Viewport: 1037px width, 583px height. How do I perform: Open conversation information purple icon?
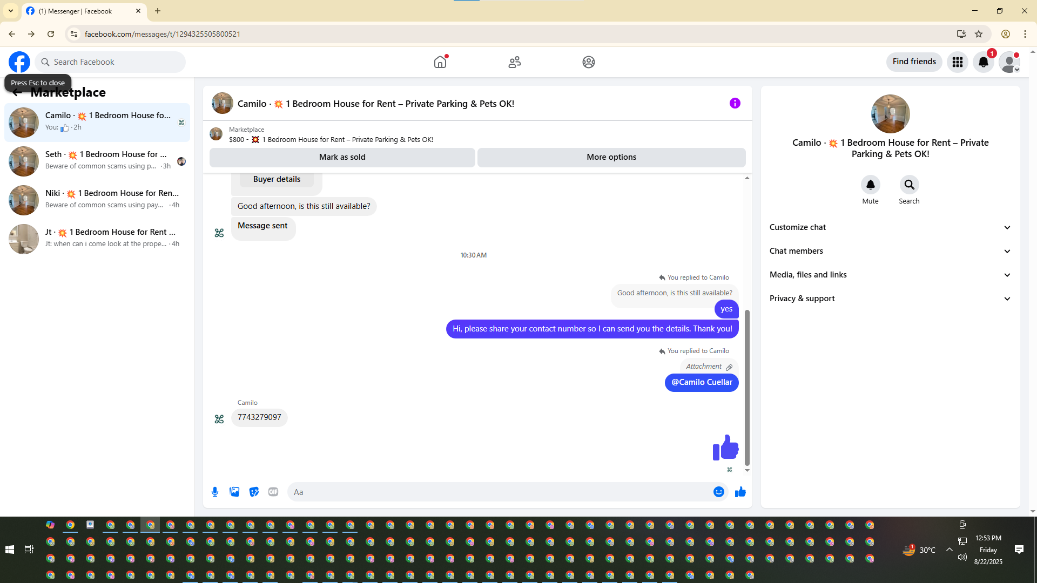pyautogui.click(x=735, y=103)
